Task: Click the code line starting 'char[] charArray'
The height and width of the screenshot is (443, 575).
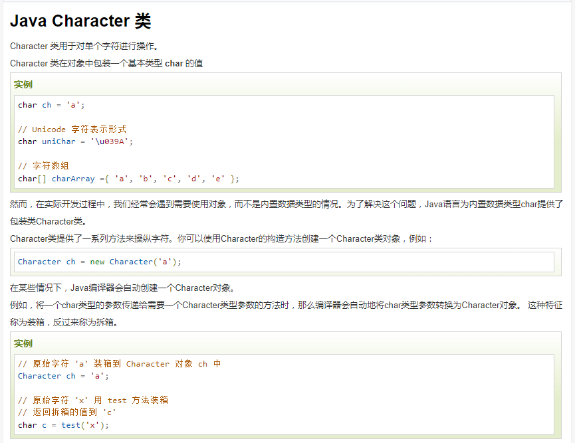Action: tap(128, 179)
